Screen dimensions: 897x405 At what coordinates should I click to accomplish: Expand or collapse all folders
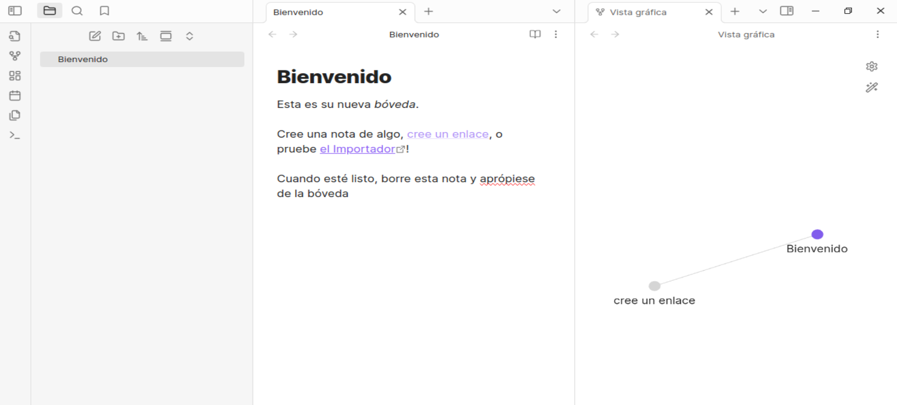coord(189,36)
